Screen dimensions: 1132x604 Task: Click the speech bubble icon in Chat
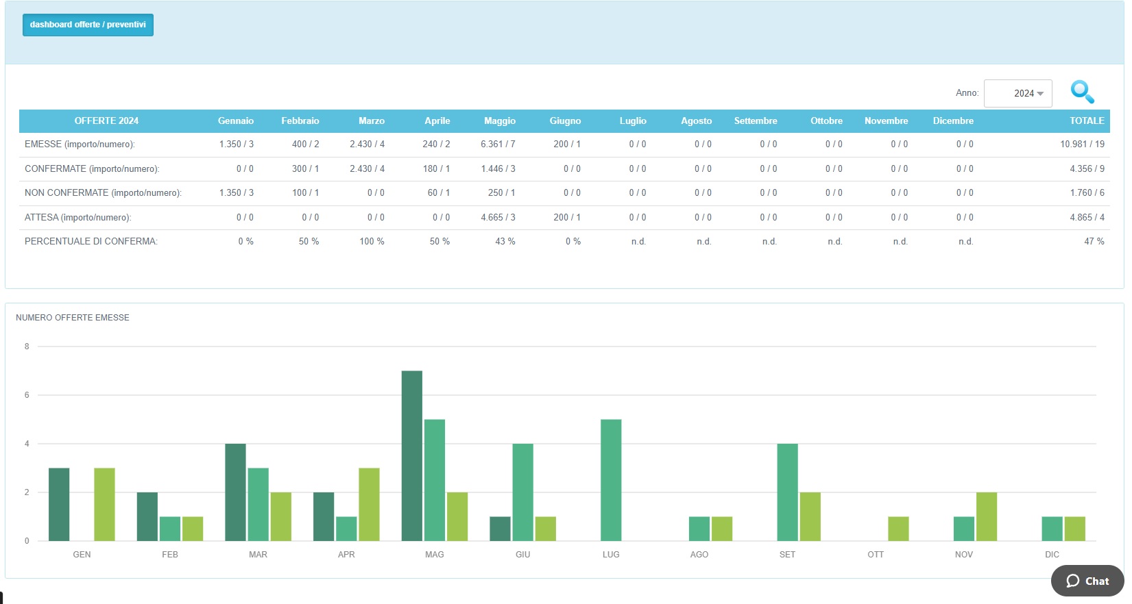coord(1073,581)
